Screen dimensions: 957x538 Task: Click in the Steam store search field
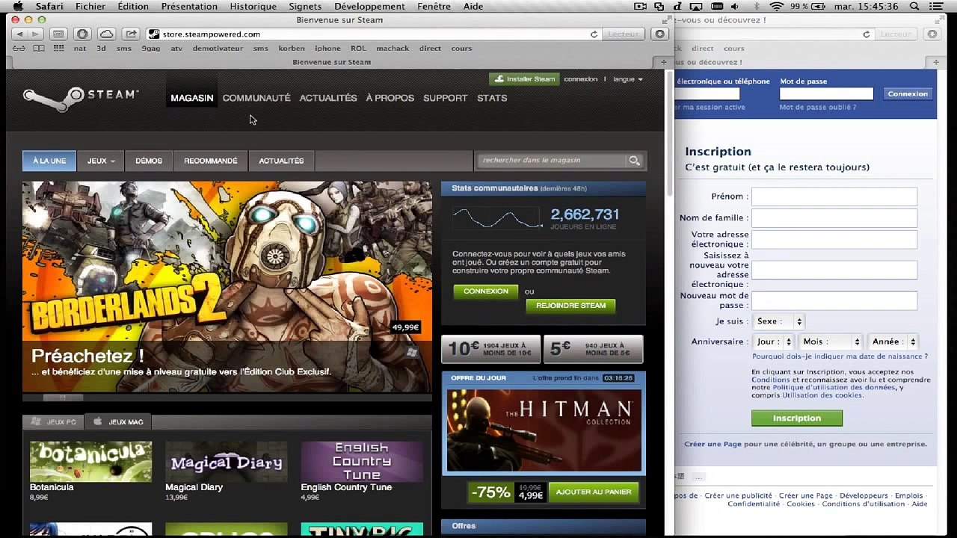tap(552, 161)
